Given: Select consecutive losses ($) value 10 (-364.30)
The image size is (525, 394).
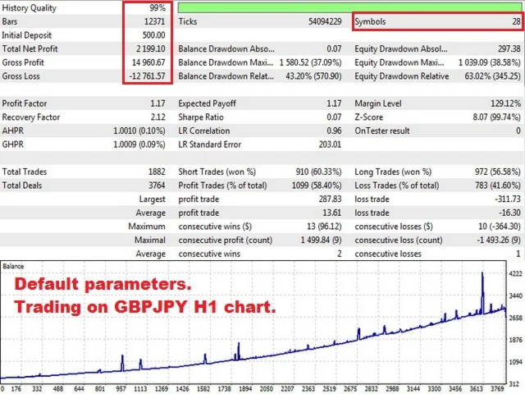Looking at the screenshot, I should pos(500,227).
